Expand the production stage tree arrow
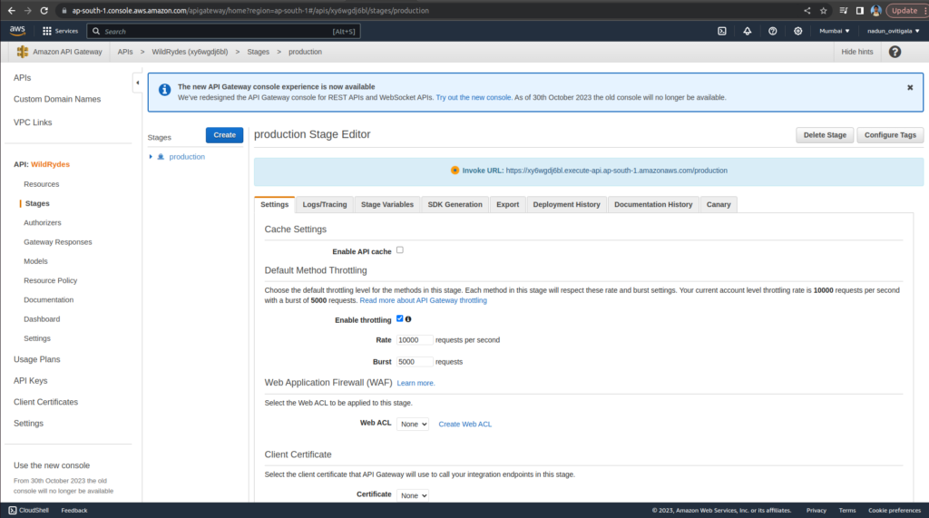Screen dimensions: 929x518 click(x=151, y=156)
